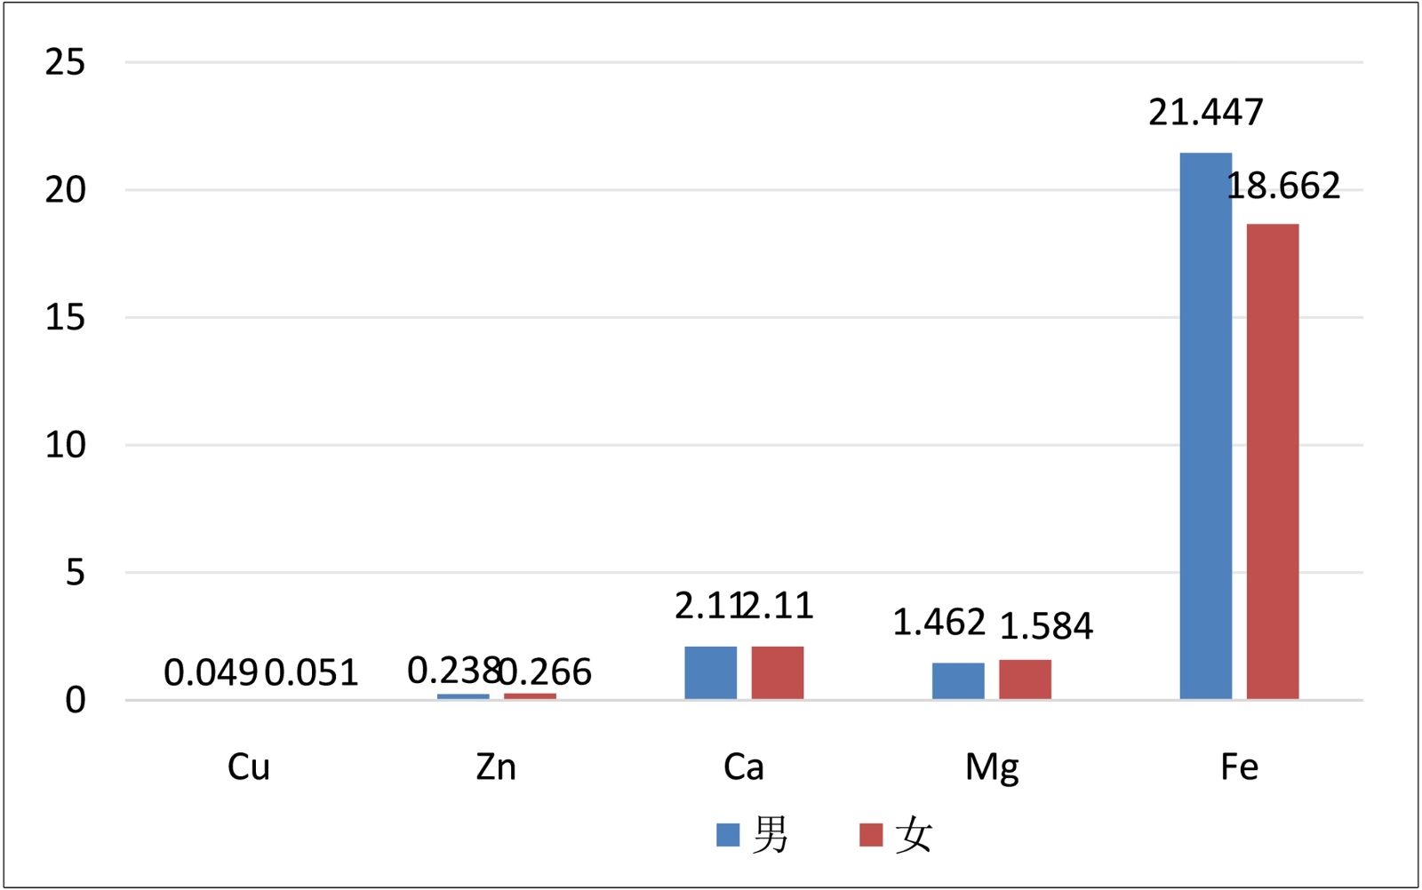The height and width of the screenshot is (890, 1422).
Task: Click the 1.584 data label
Action: [x=1046, y=626]
